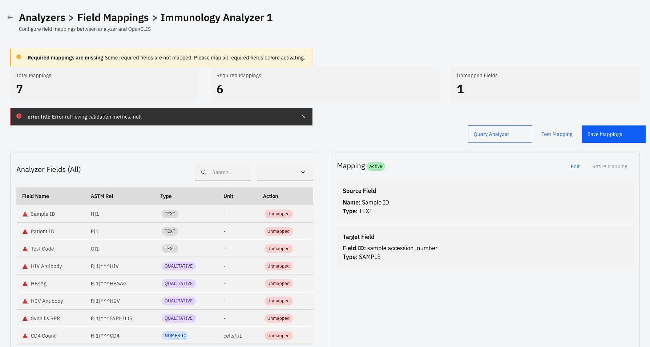Click Unmapped tag for Patient ID
This screenshot has width=650, height=347.
(x=278, y=231)
